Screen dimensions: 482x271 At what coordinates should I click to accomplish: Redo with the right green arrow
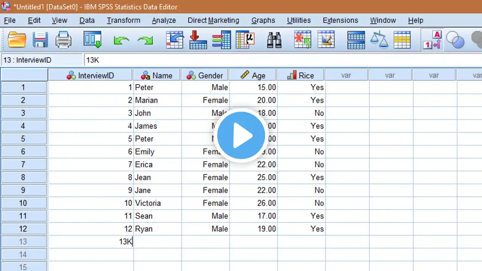pos(145,40)
